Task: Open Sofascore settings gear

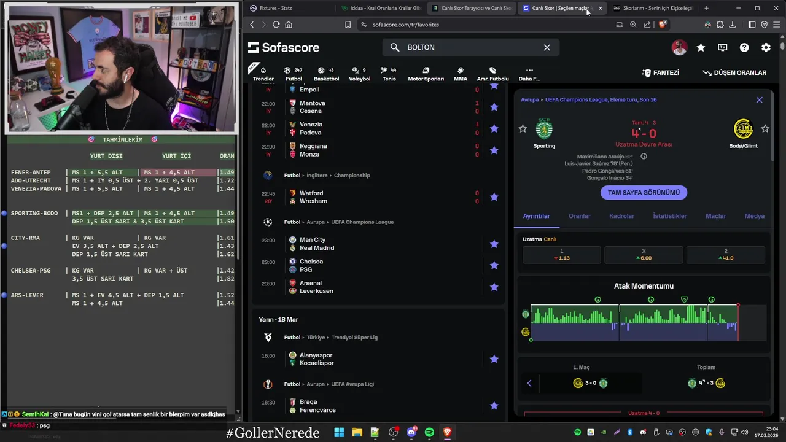Action: [766, 47]
